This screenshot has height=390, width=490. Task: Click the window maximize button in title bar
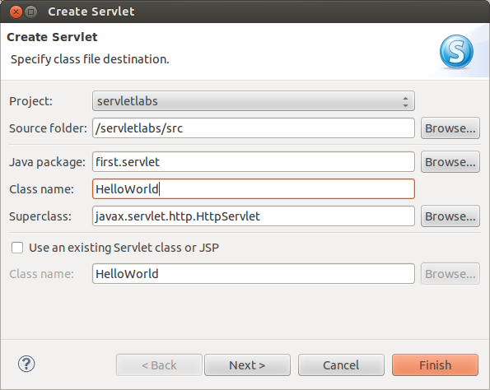tap(31, 12)
